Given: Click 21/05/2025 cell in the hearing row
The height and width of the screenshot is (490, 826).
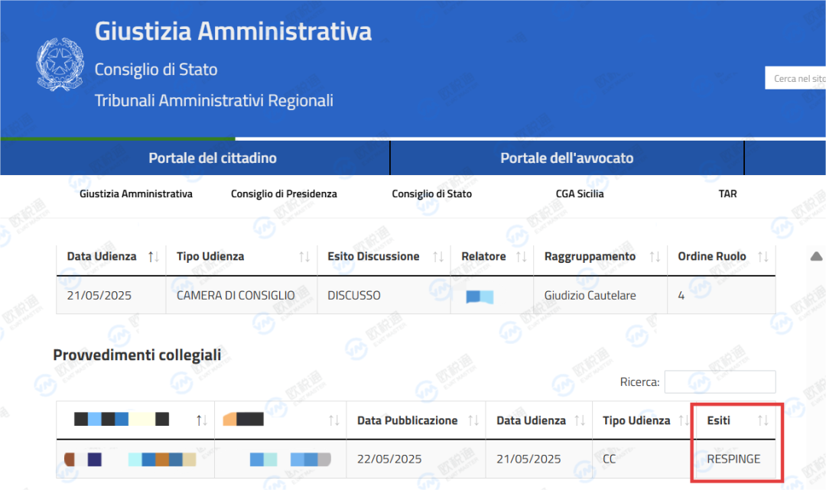Looking at the screenshot, I should click(x=99, y=295).
